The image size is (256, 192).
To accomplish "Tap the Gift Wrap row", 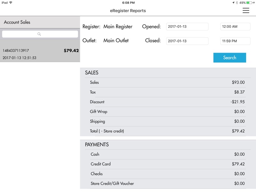I will click(x=167, y=112).
